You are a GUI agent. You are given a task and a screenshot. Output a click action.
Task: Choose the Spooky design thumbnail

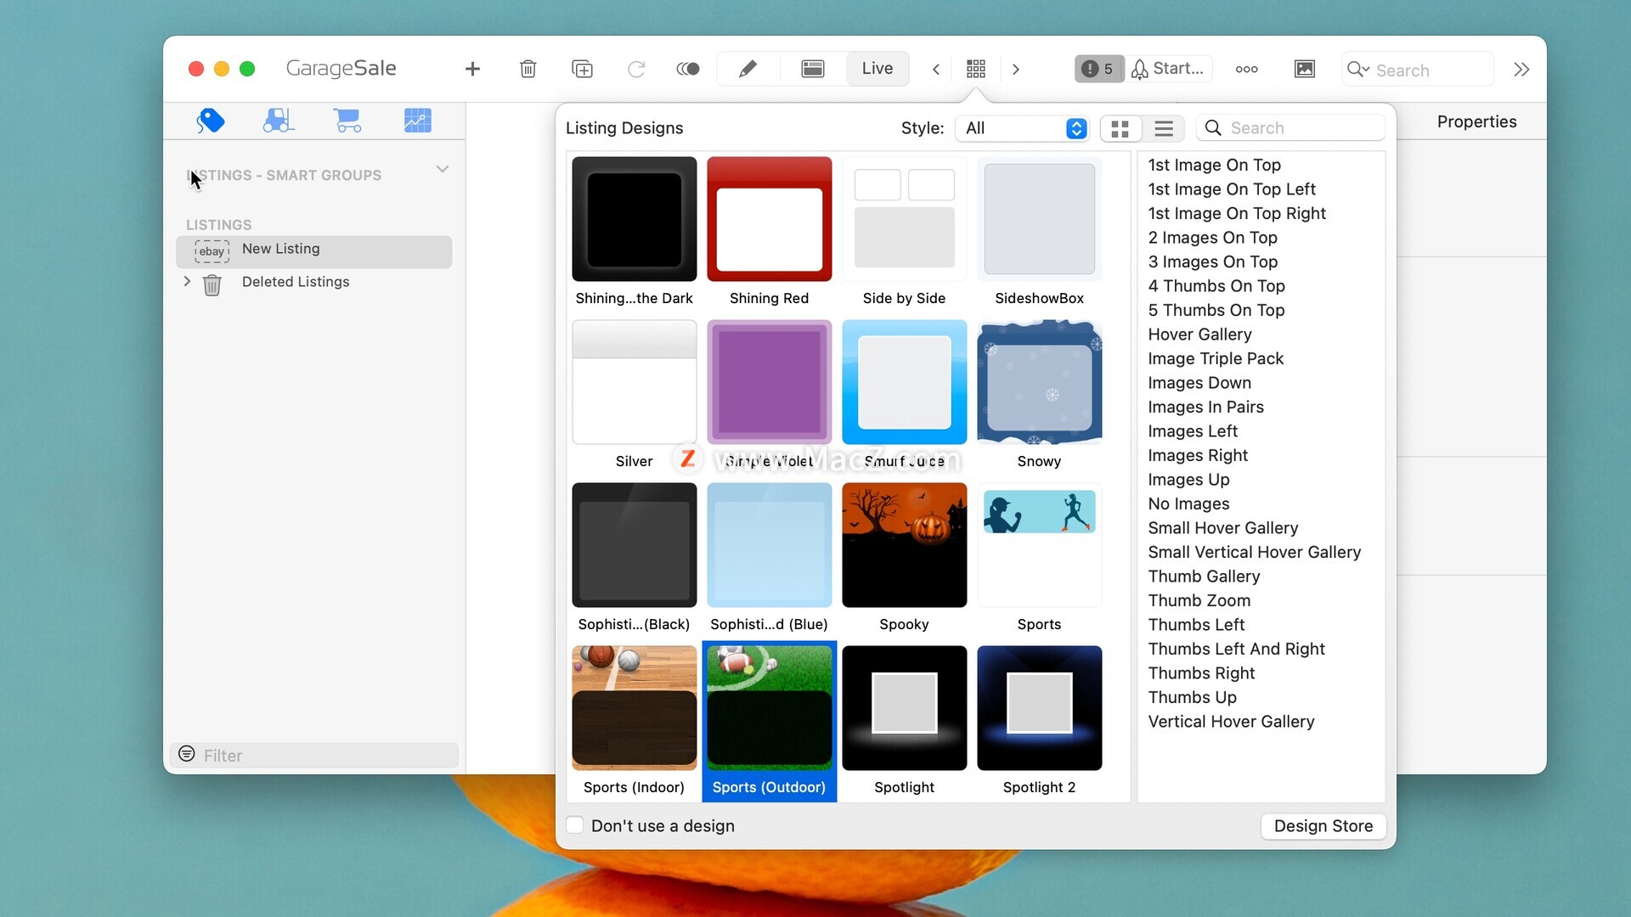point(905,545)
